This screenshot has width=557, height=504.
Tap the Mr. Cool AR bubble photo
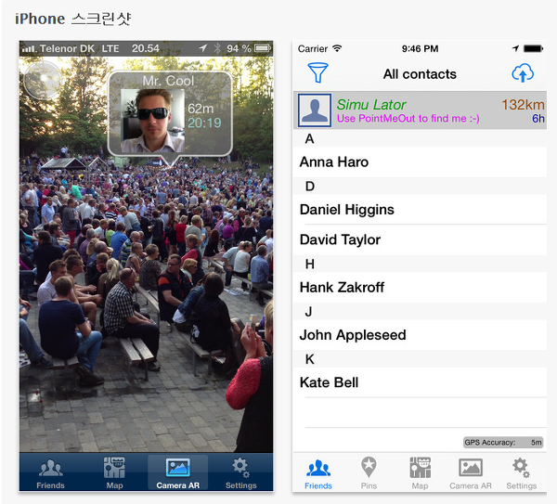tap(153, 121)
